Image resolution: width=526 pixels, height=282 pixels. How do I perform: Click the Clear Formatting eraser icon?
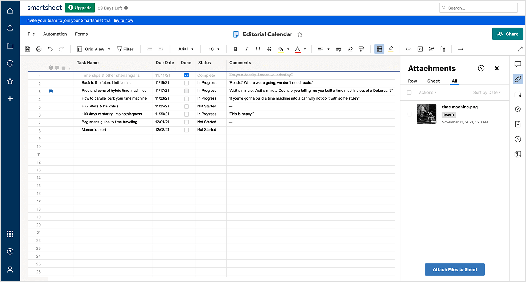[x=350, y=49]
